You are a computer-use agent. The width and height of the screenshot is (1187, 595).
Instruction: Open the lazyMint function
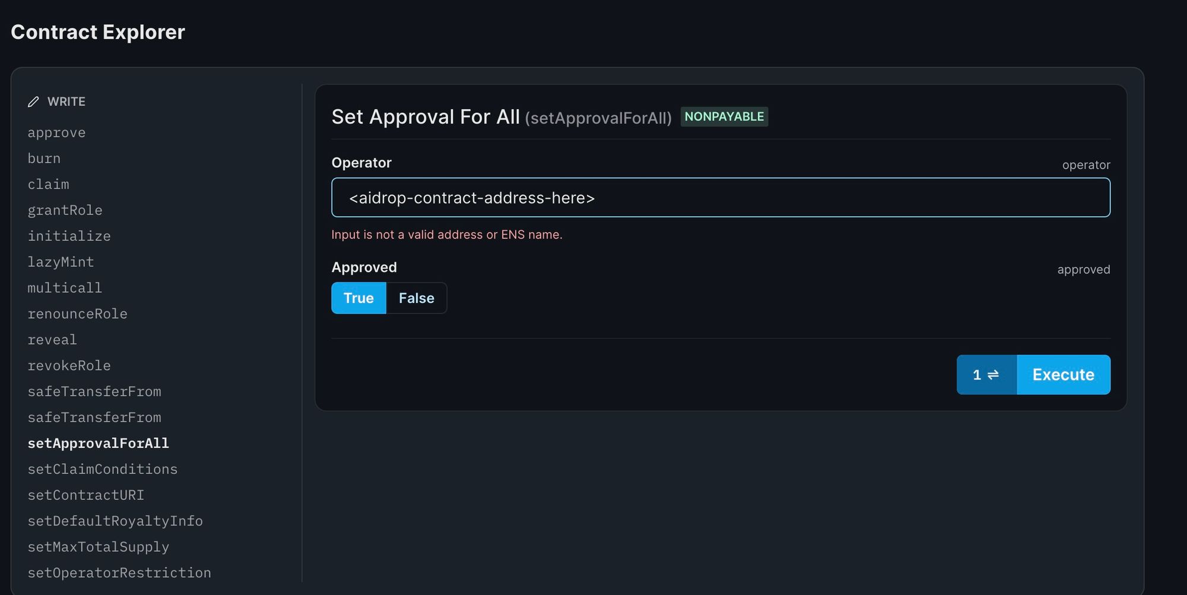(x=61, y=262)
